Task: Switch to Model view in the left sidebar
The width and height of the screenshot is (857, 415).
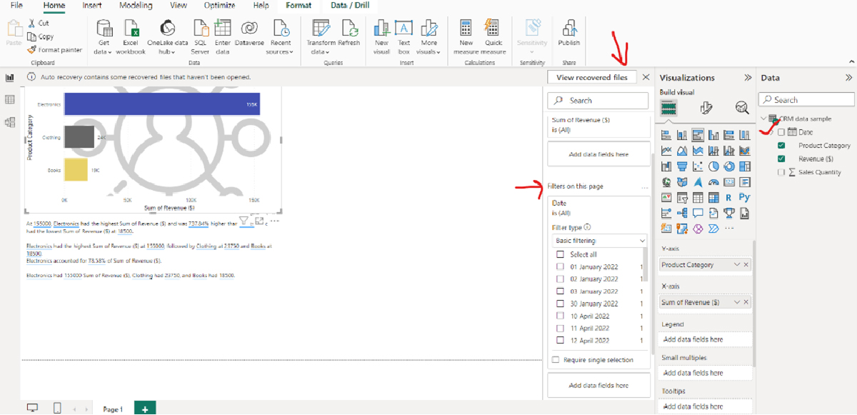Action: [x=10, y=122]
